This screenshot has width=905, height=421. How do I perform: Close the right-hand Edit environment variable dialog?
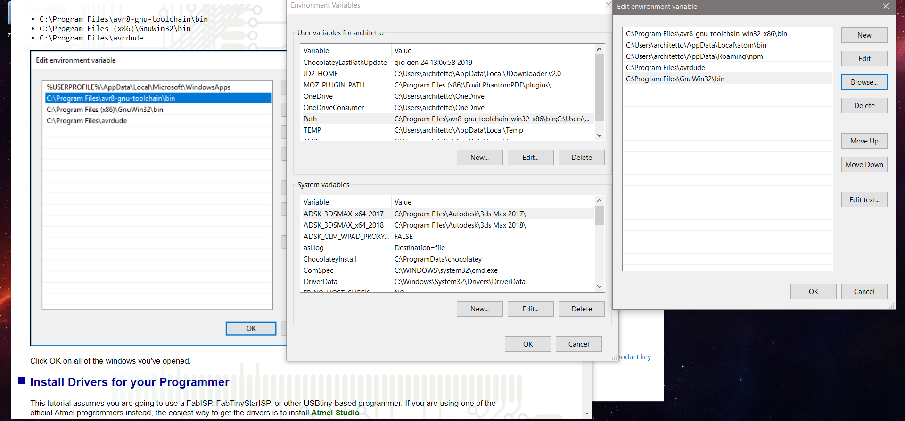coord(885,6)
